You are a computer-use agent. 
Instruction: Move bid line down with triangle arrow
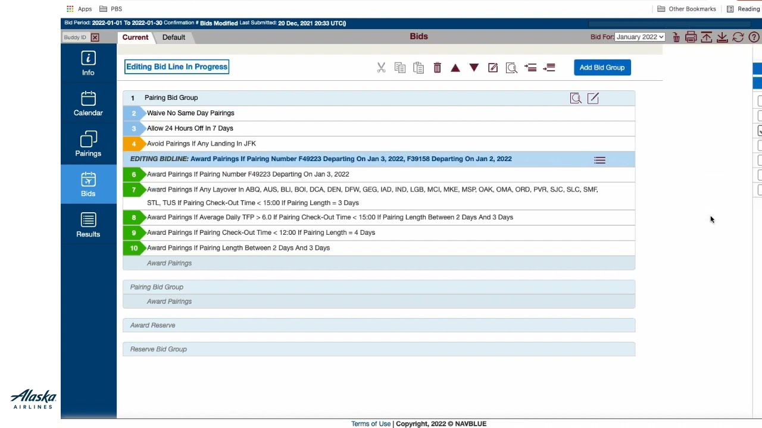tap(474, 68)
